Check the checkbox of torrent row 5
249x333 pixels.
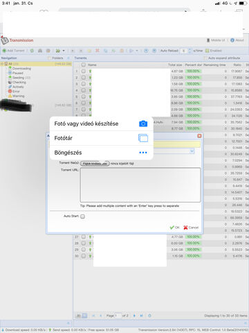(x=84, y=96)
